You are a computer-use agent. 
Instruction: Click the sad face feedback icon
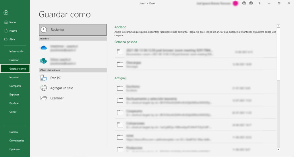click(x=251, y=3)
